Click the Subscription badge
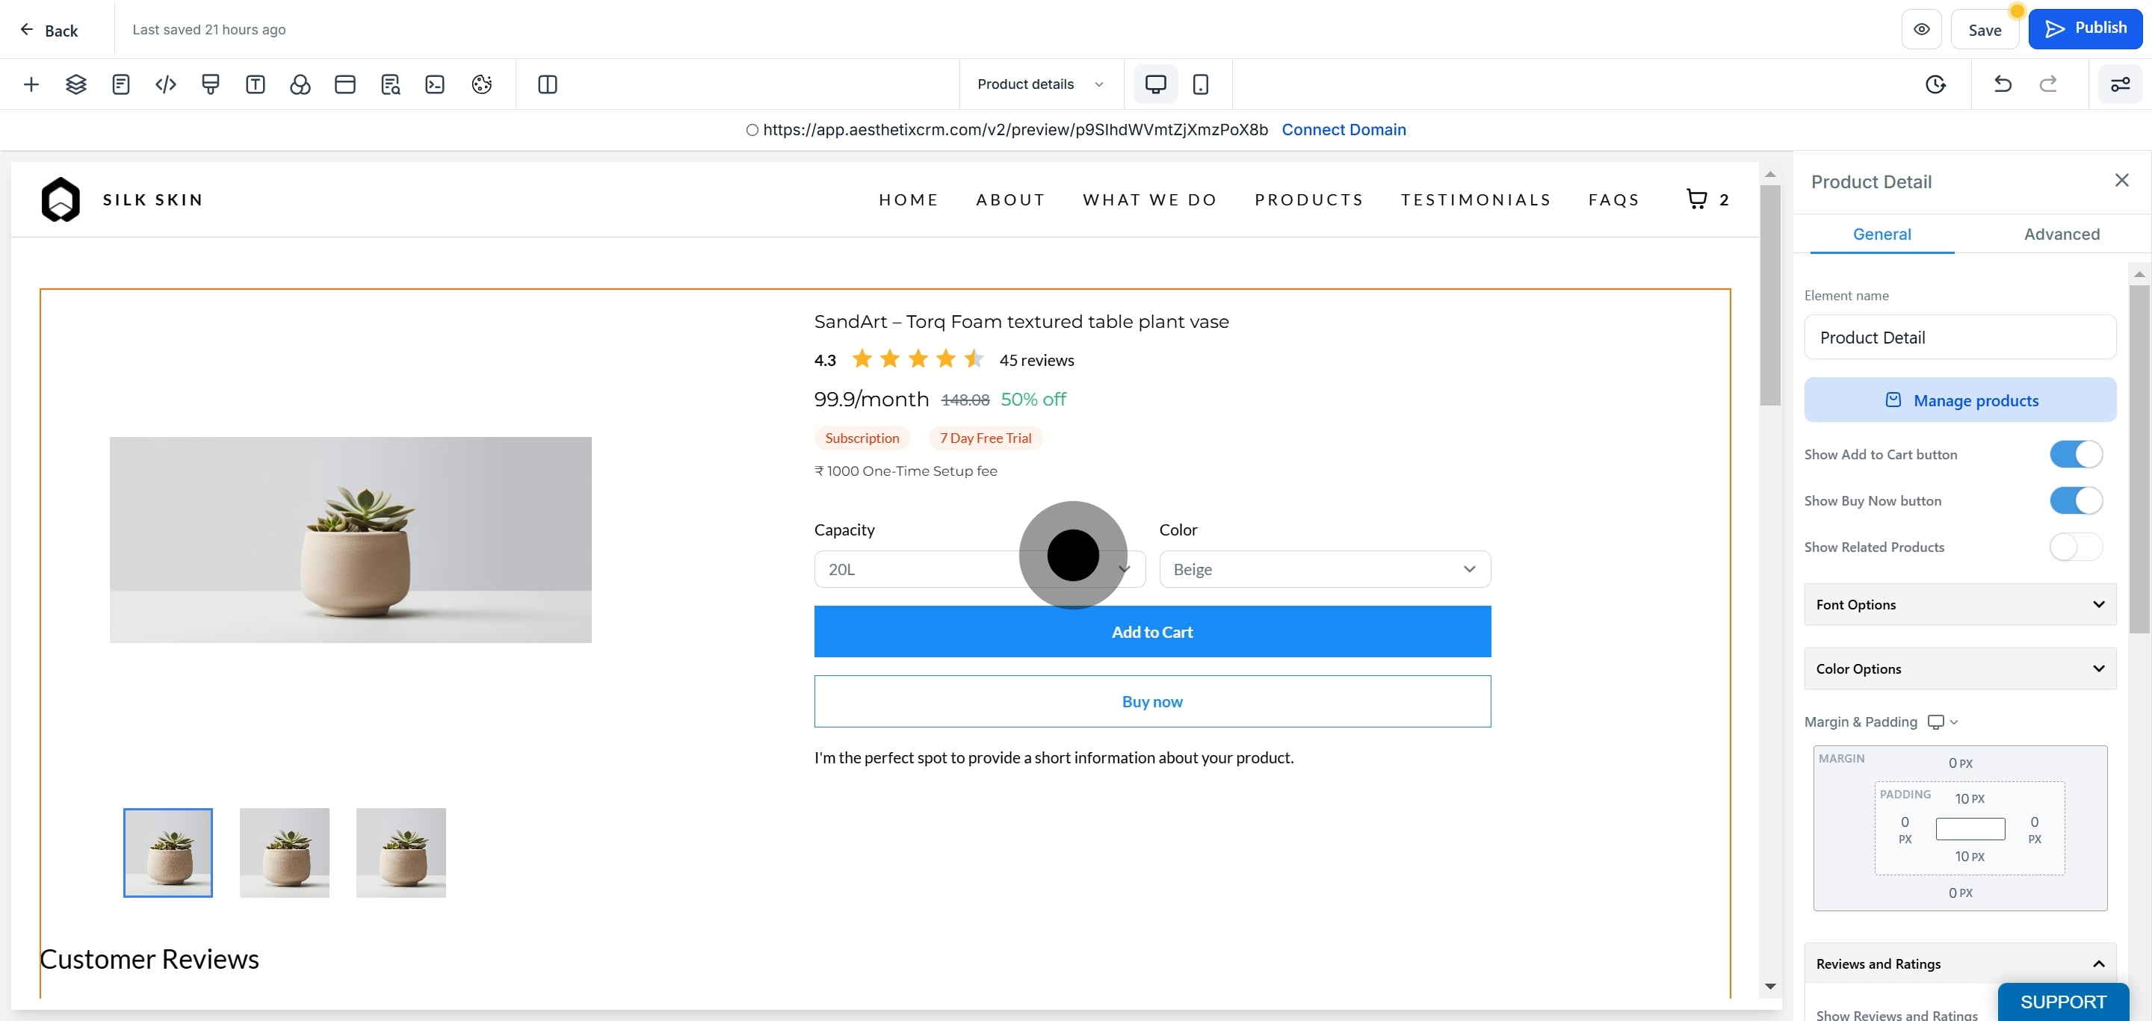 coord(862,438)
